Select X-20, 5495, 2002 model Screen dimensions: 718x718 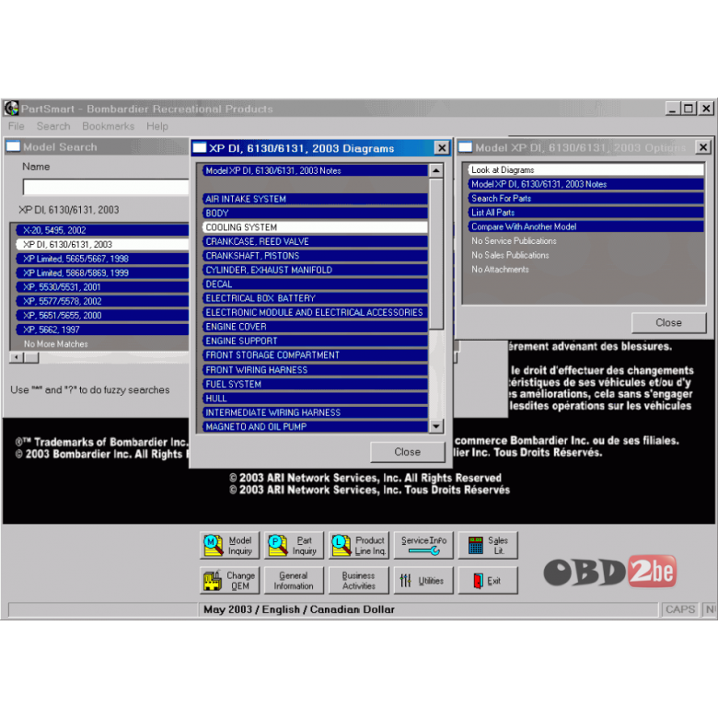click(x=101, y=230)
